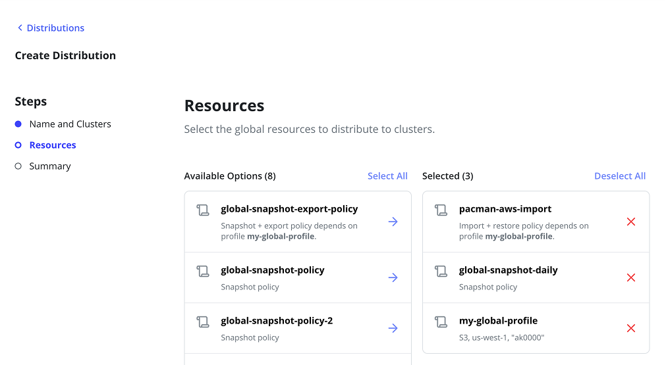Click the global-snapshot-daily name
Viewport: 666px width, 365px height.
509,270
